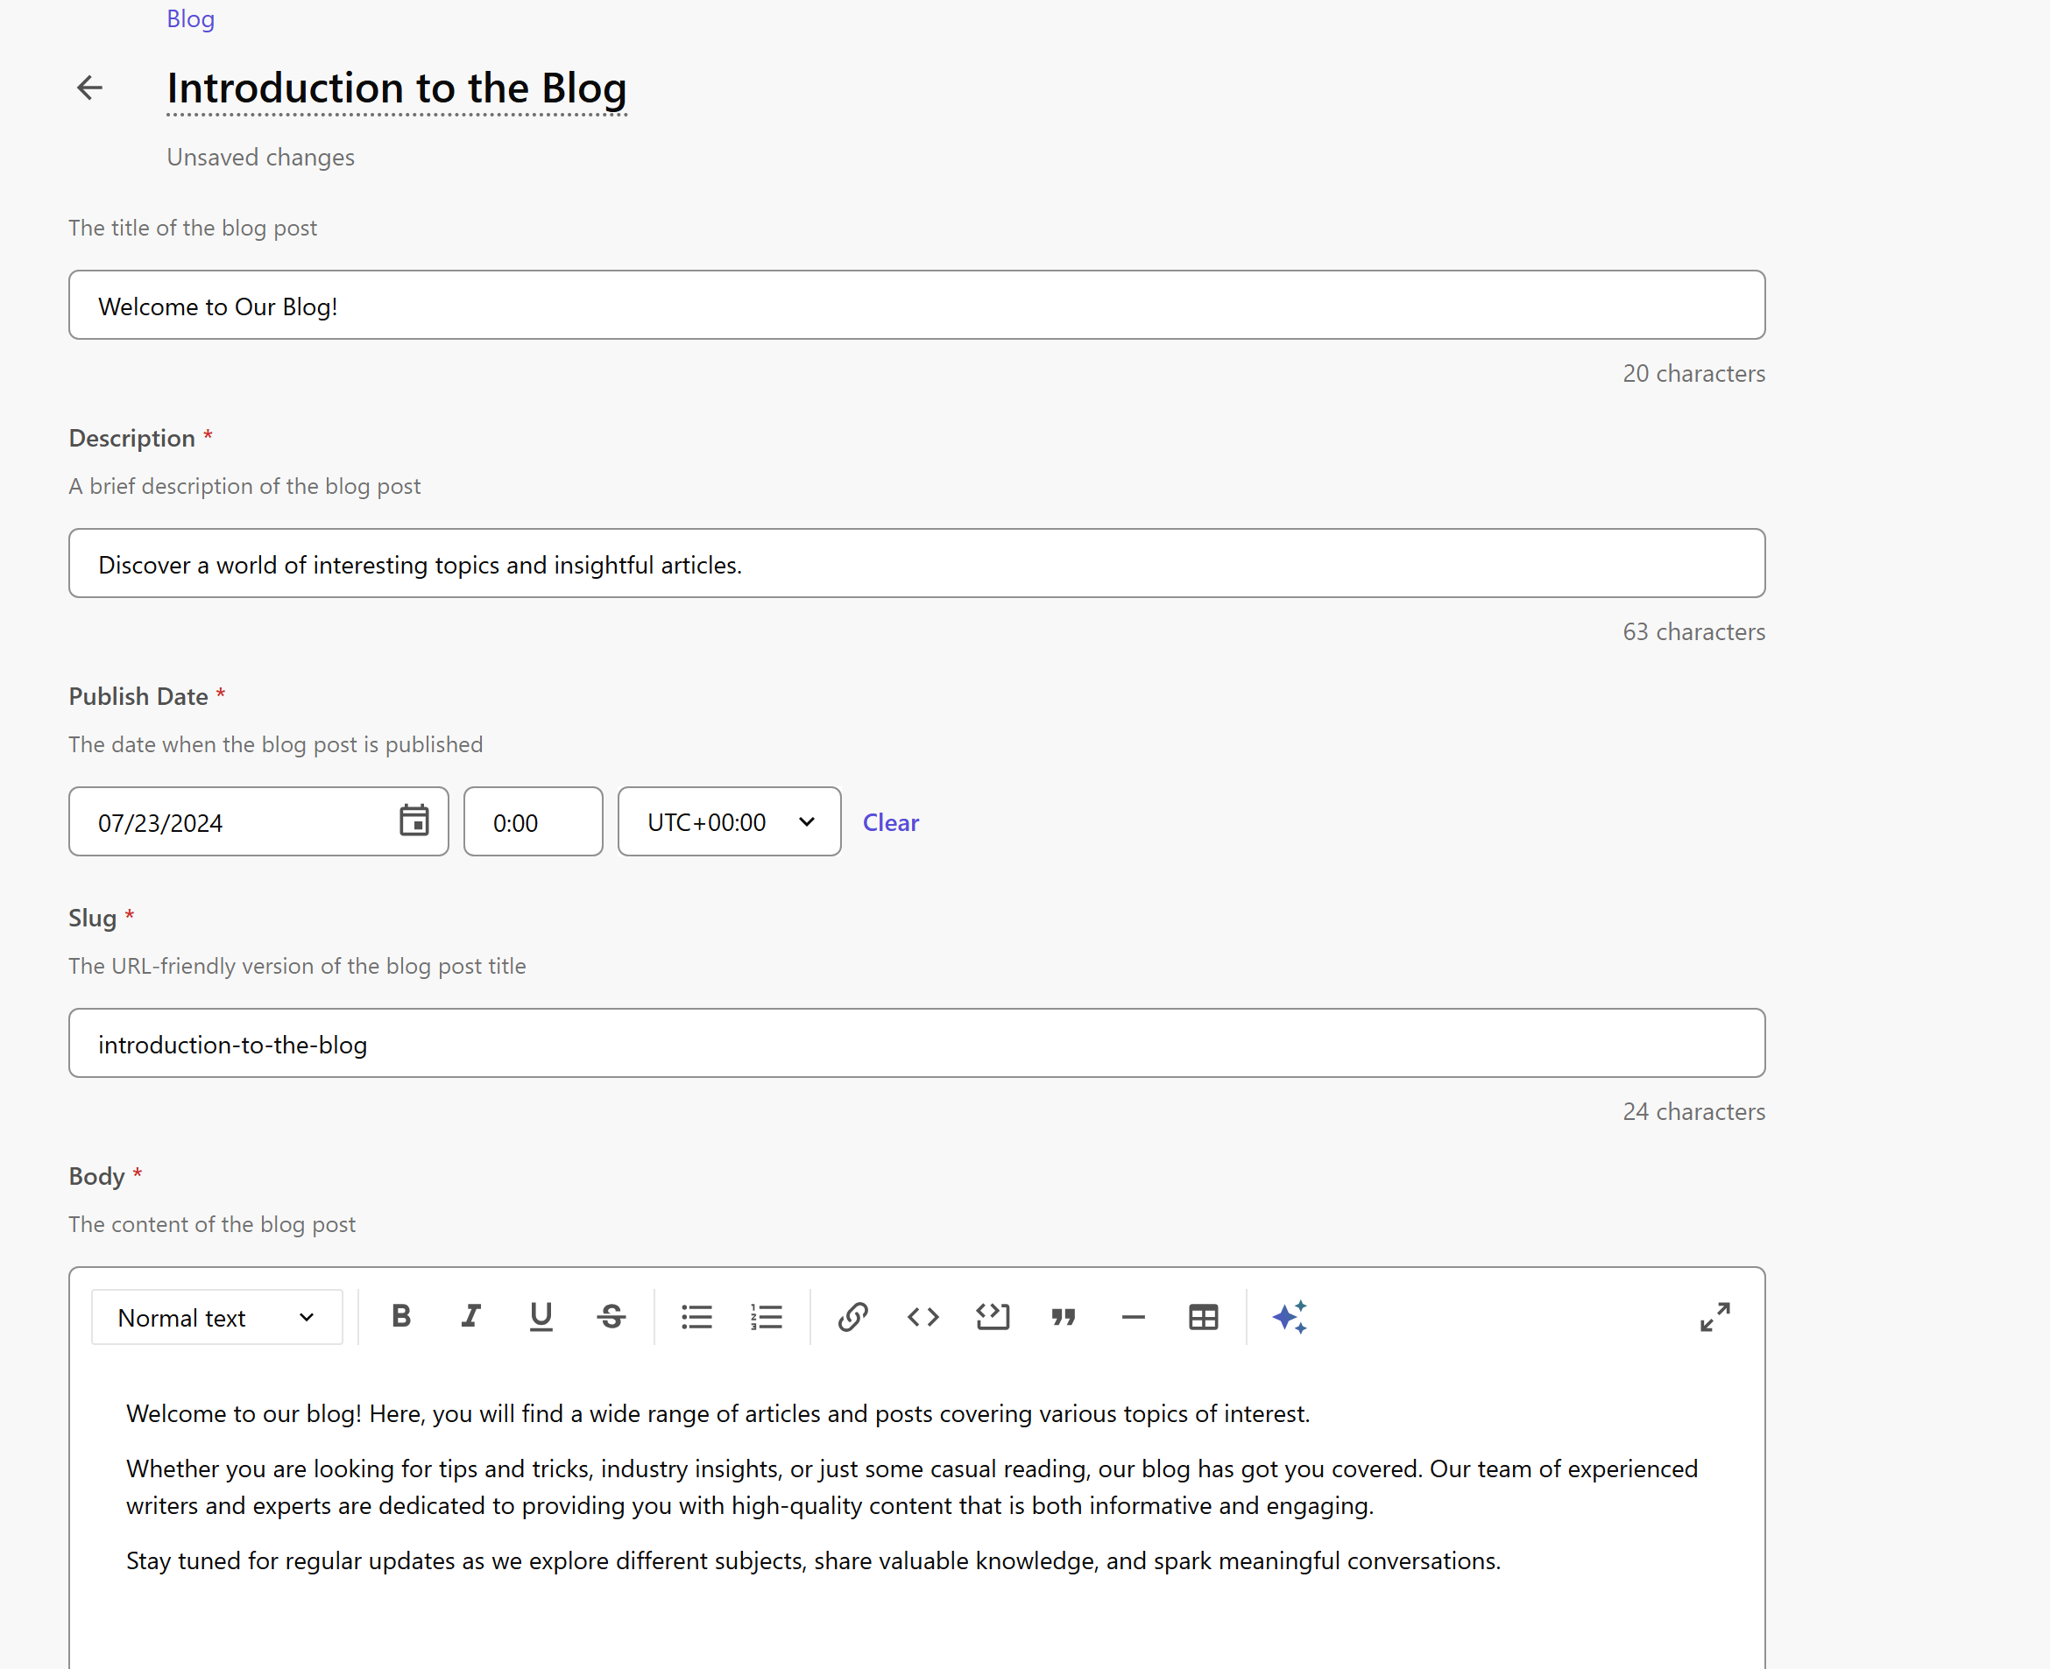Focus the Description input field
Screen dimensions: 2050x1669
coord(916,563)
